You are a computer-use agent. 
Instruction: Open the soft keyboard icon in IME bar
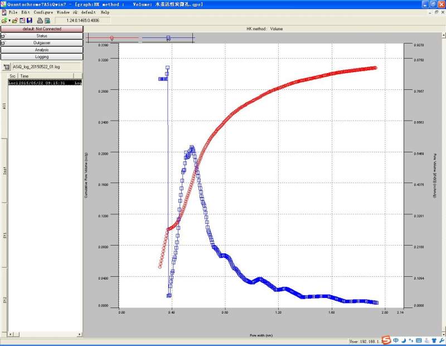pyautogui.click(x=419, y=340)
